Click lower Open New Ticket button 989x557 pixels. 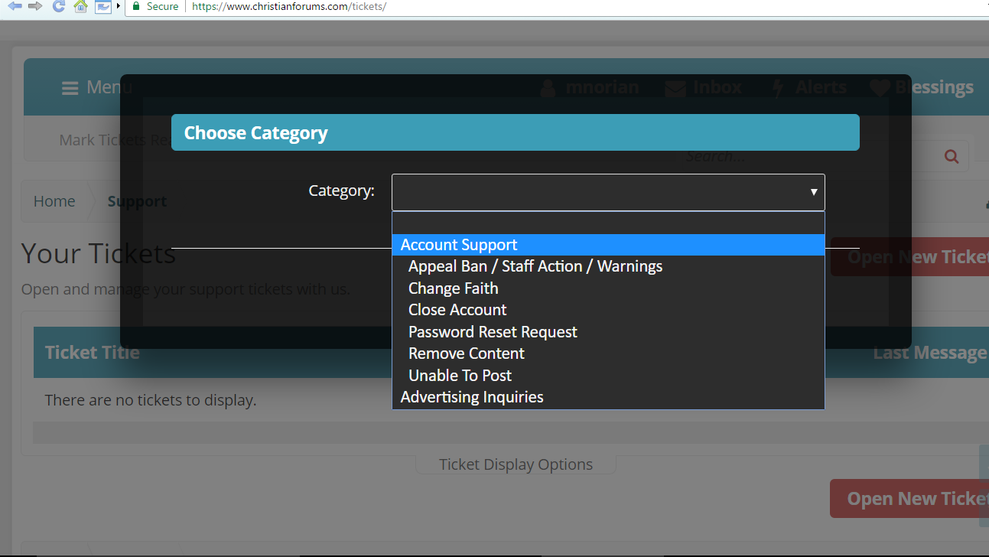[x=909, y=499]
